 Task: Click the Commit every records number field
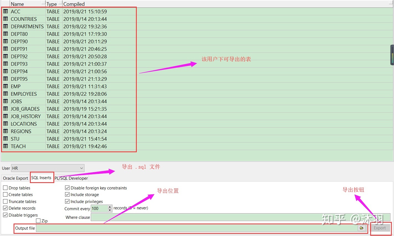pos(99,209)
